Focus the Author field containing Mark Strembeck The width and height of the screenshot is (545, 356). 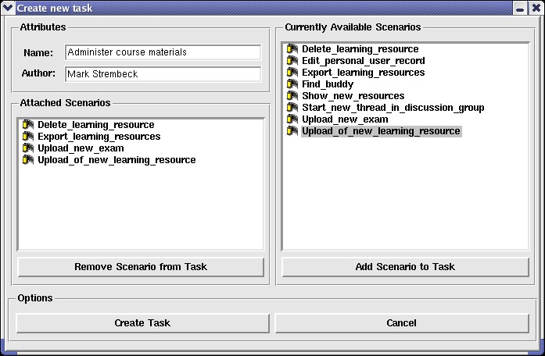point(163,74)
